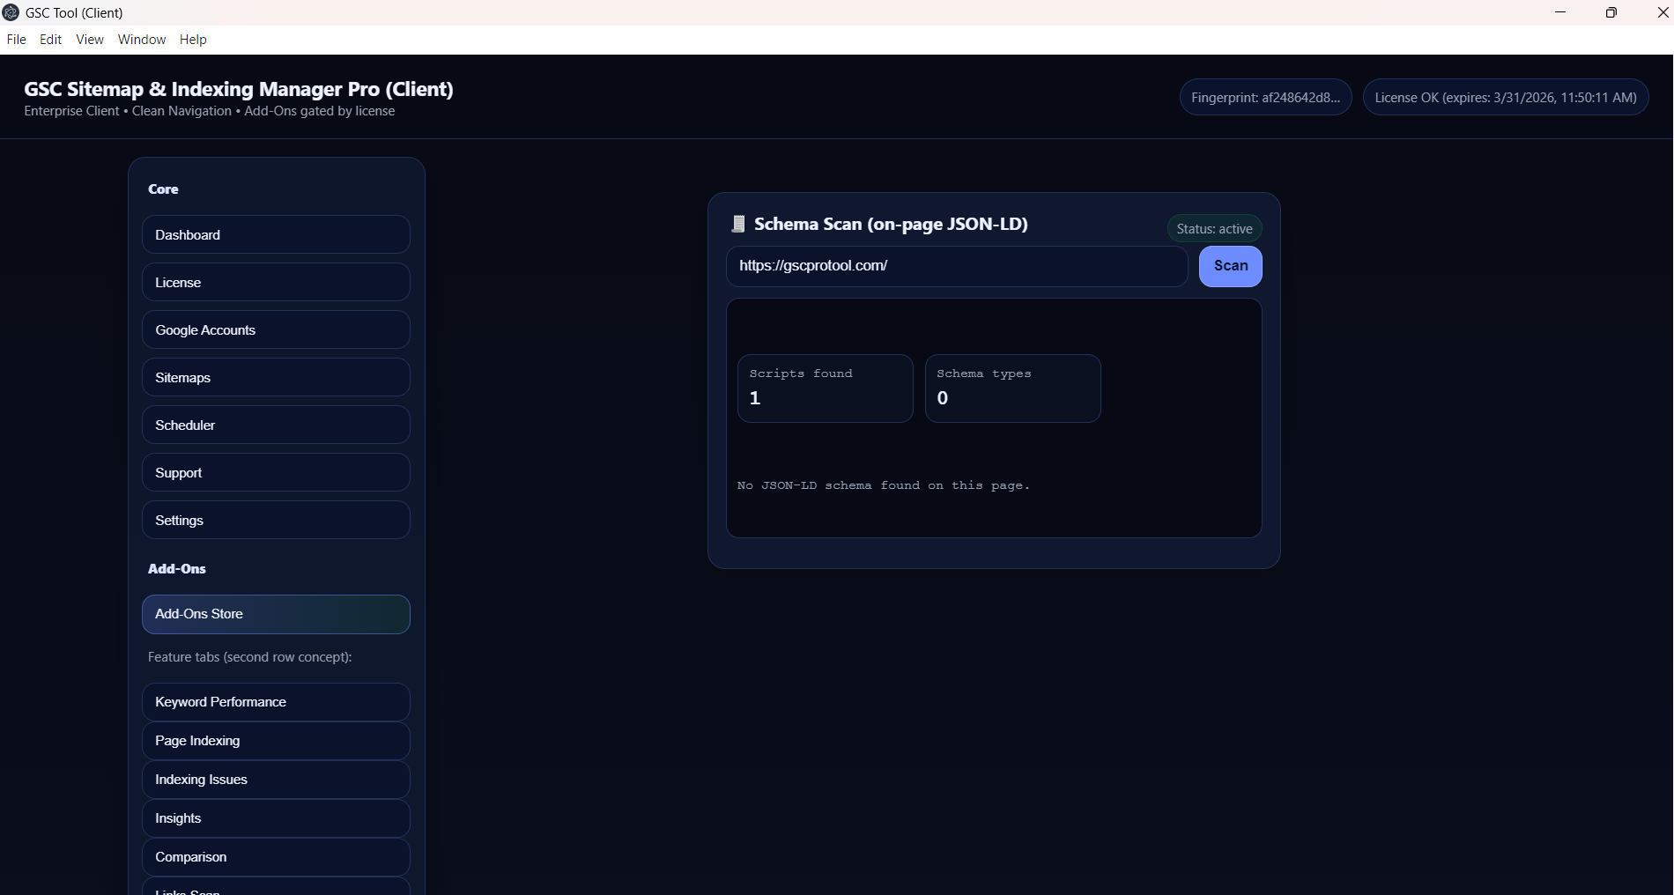Click the License OK expiry badge
The height and width of the screenshot is (895, 1674).
(x=1505, y=98)
